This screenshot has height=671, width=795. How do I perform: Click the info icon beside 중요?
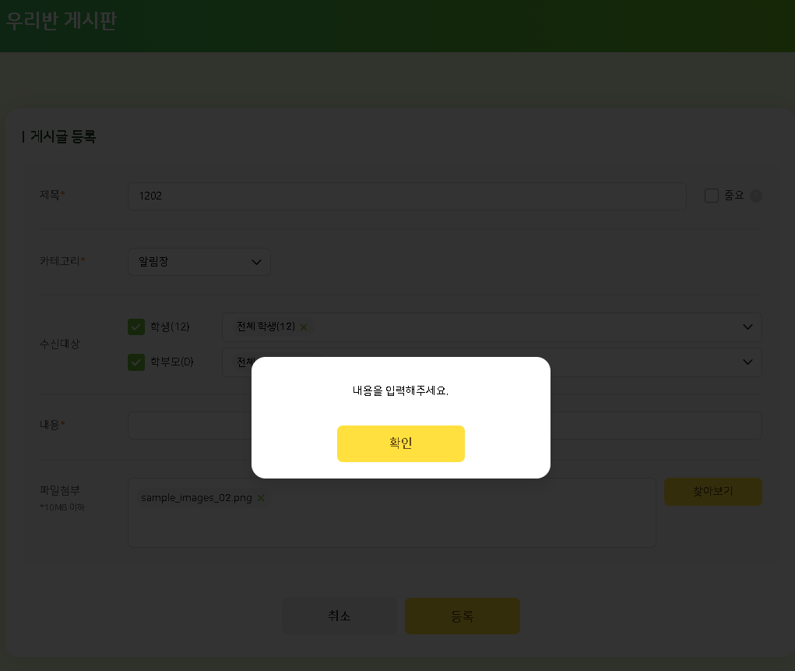[x=756, y=196]
